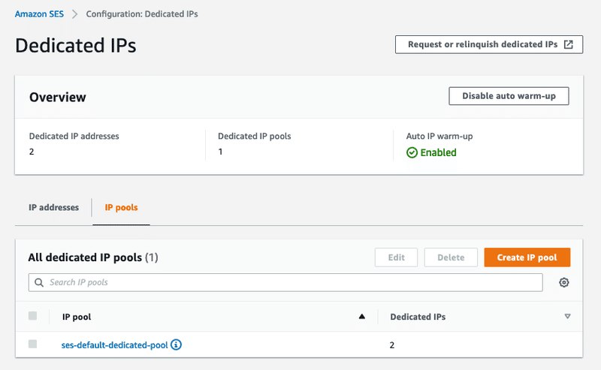The image size is (601, 370).
Task: Click Request or relinquish dedicated IPs
Action: [x=489, y=44]
